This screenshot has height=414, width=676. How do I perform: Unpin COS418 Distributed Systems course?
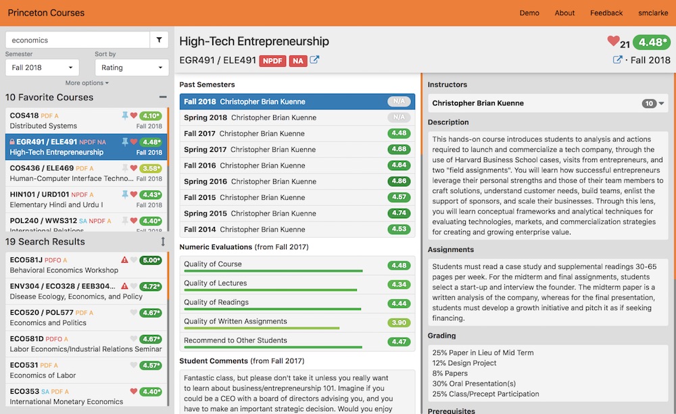click(x=124, y=116)
